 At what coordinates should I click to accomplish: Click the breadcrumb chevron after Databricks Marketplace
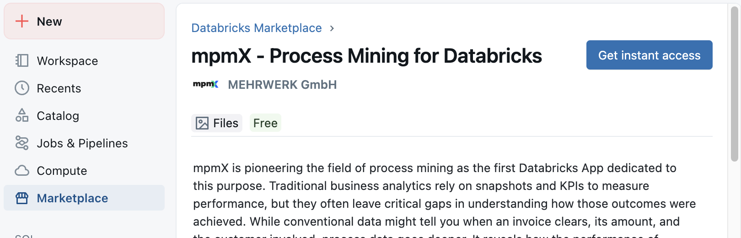332,28
